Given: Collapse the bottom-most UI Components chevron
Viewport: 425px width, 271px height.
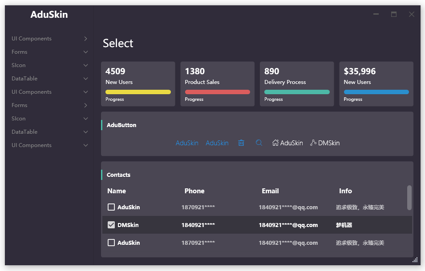Looking at the screenshot, I should (85, 145).
